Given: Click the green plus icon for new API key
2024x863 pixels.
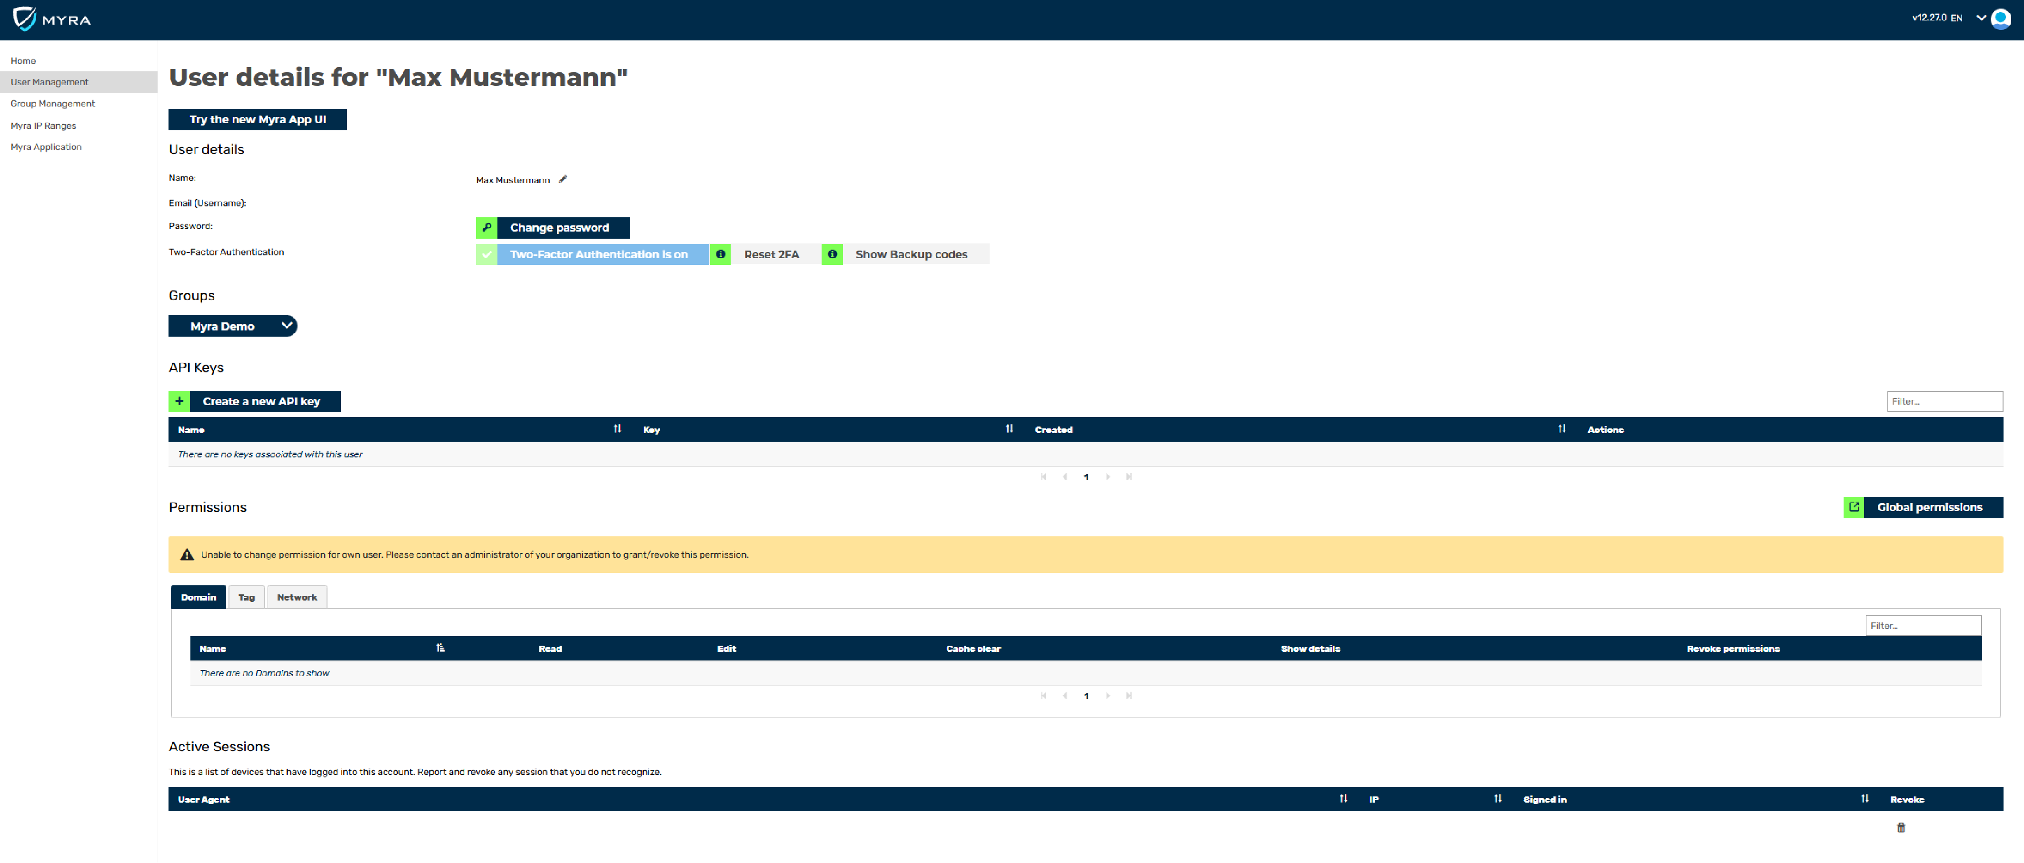Looking at the screenshot, I should click(x=179, y=401).
